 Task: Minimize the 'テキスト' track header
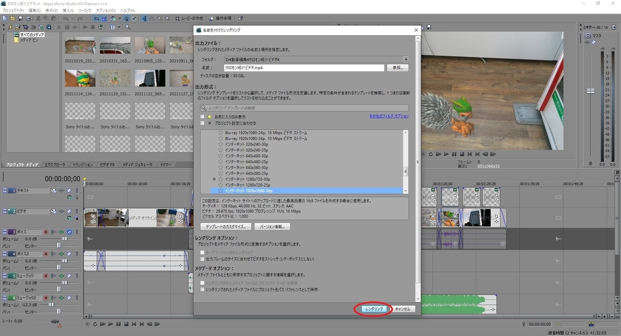tap(5, 191)
